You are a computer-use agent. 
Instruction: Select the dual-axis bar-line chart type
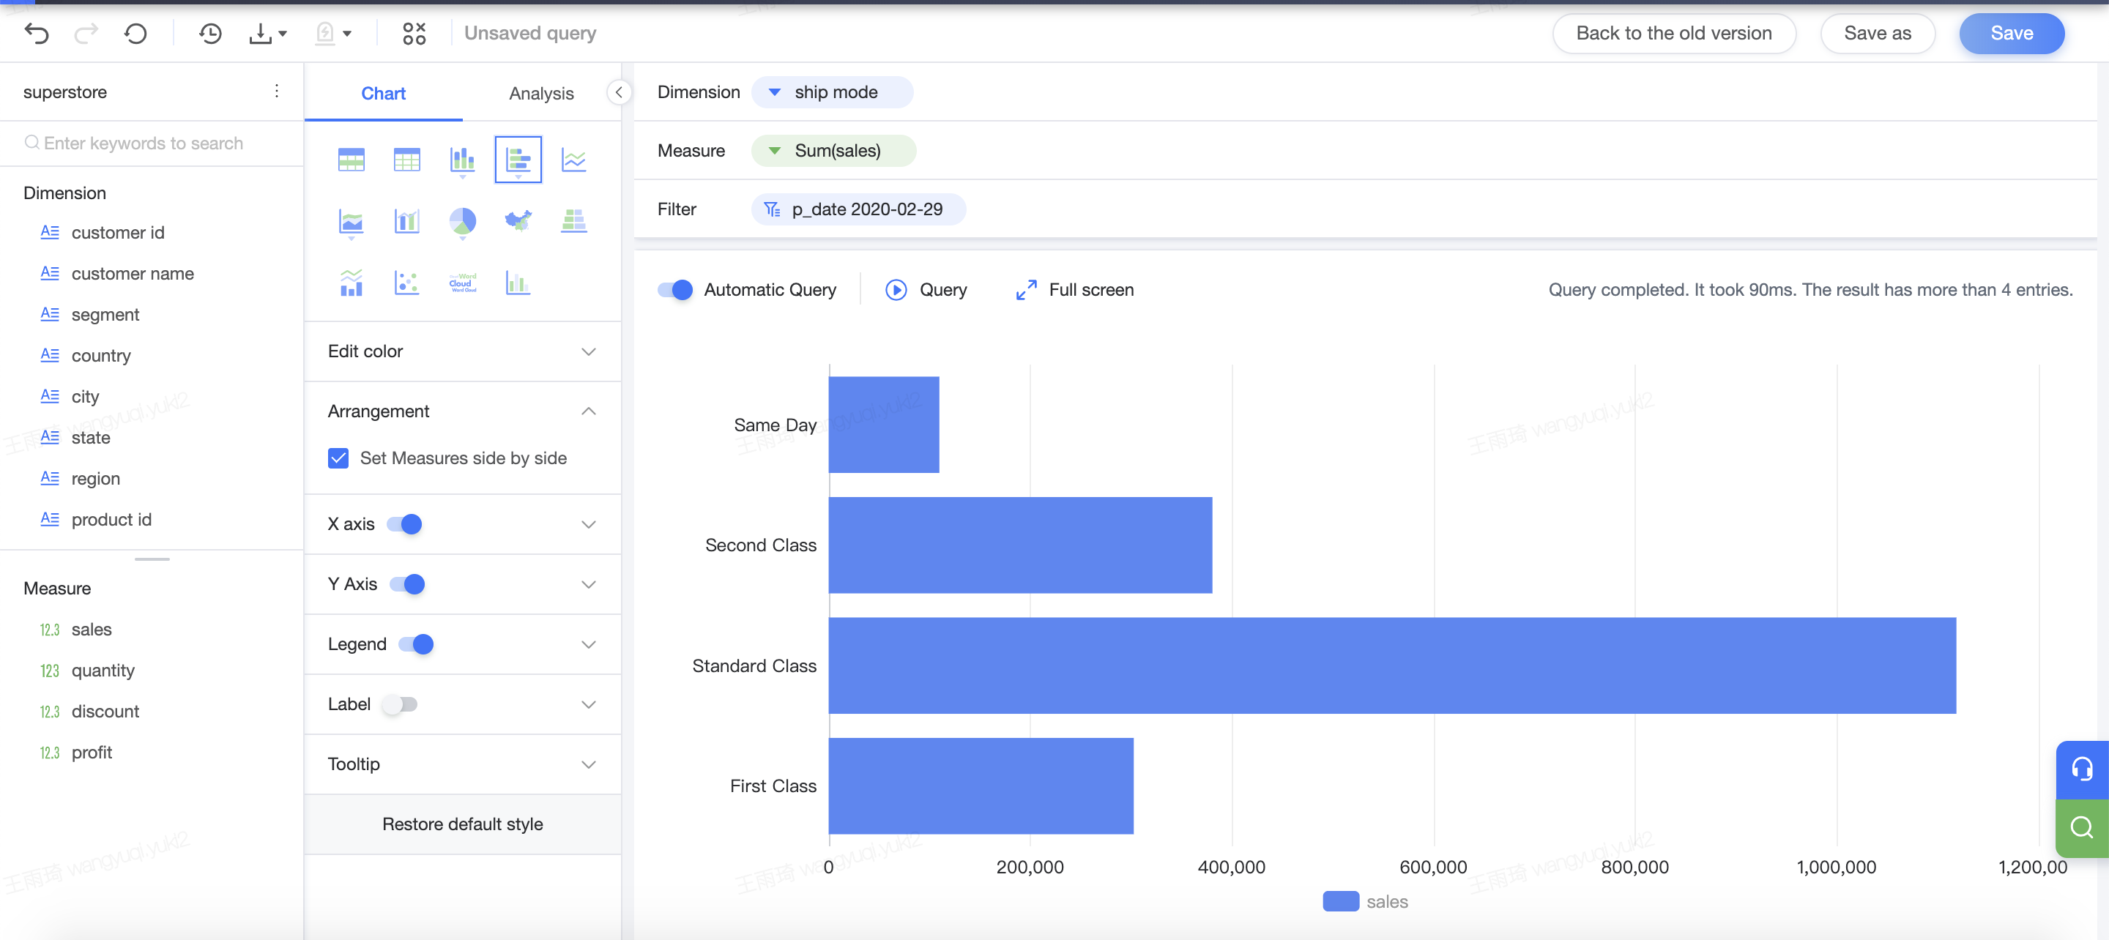pos(407,221)
